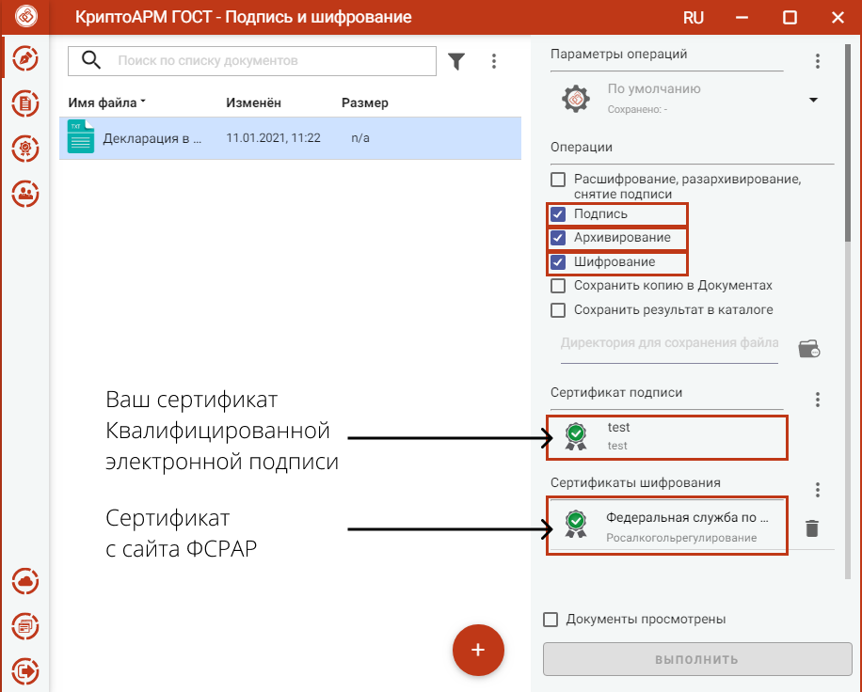Click the 11.01.2021, 11:22 date cell
This screenshot has height=692, width=862.
coord(273,138)
